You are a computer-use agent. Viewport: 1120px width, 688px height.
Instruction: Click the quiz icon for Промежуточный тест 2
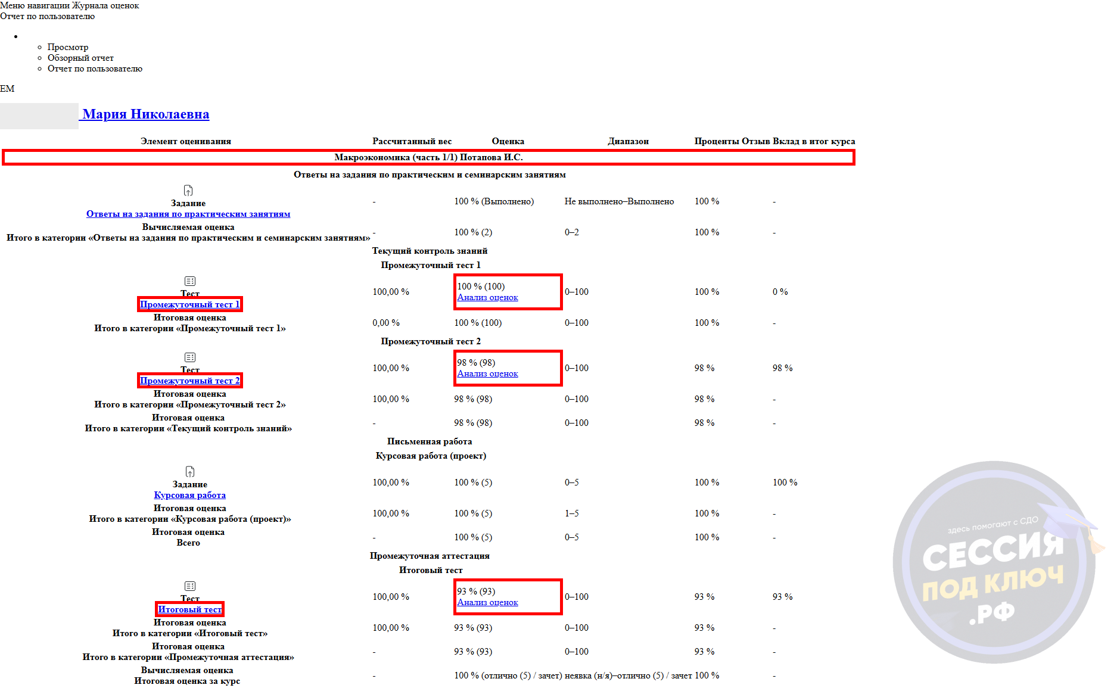point(190,357)
